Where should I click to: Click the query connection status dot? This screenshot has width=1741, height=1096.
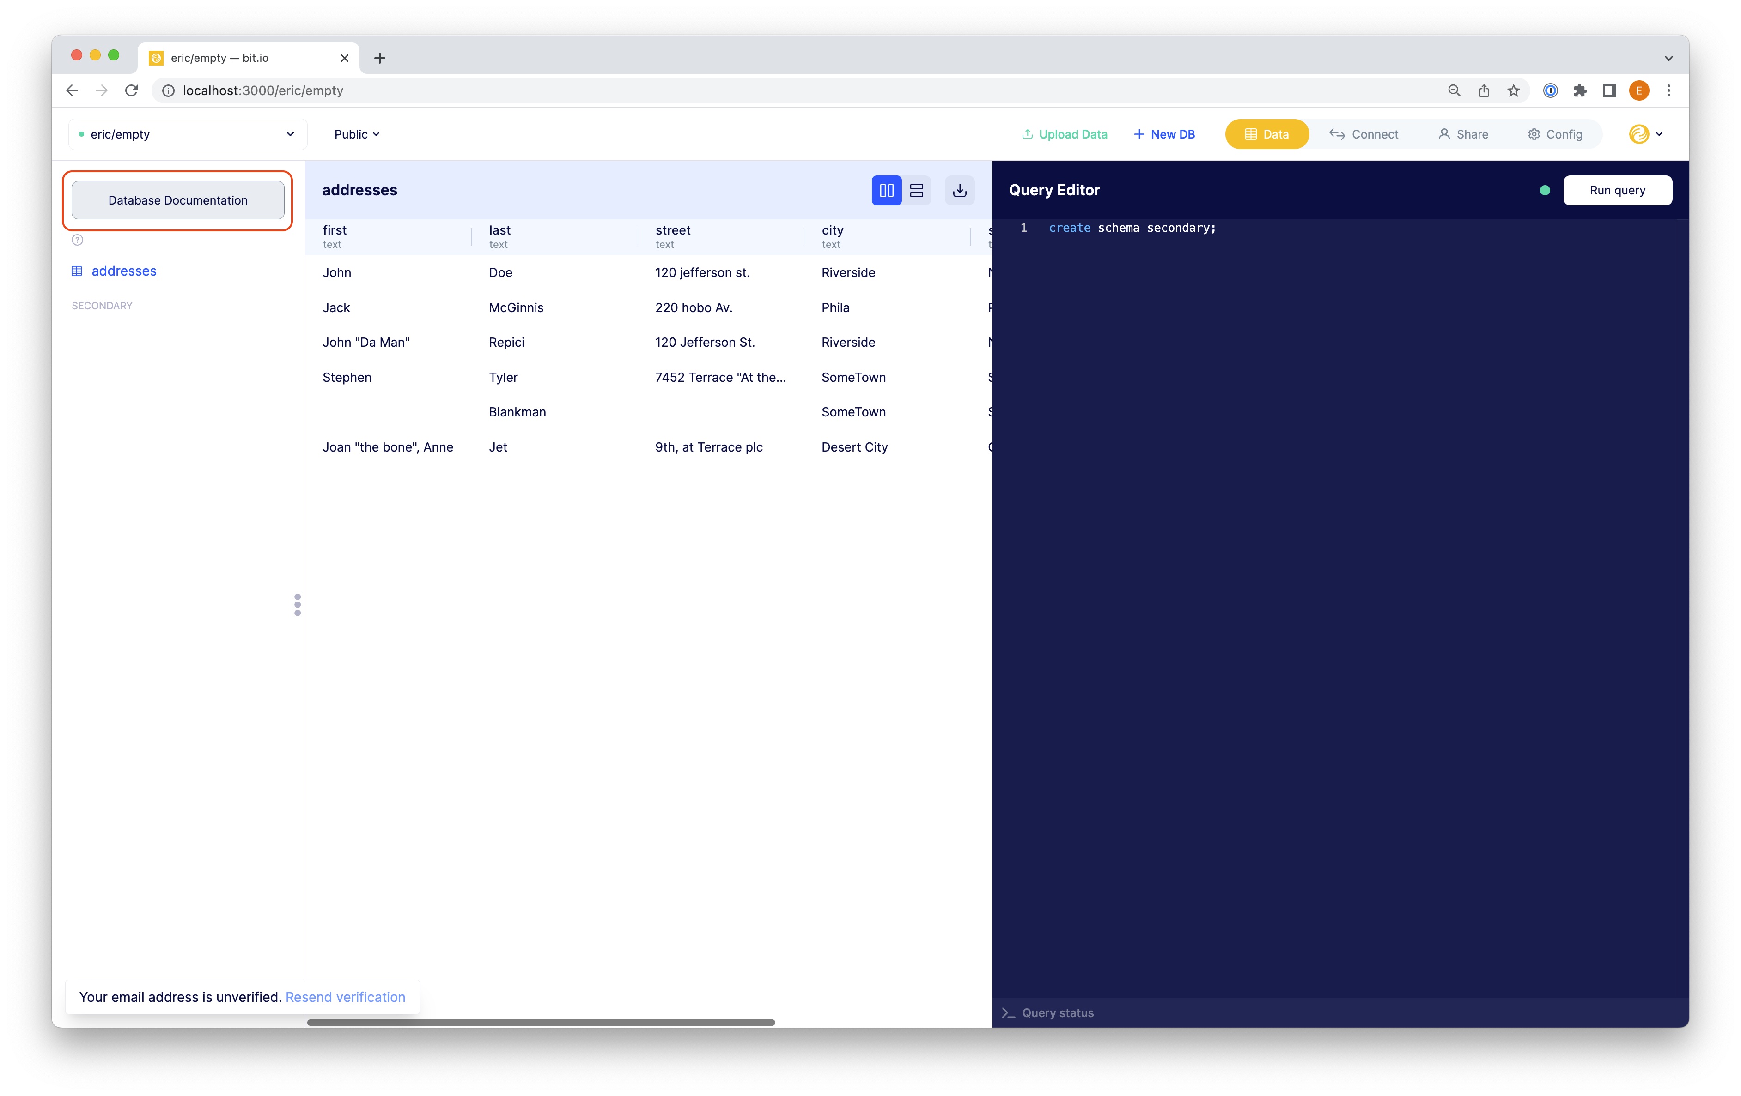[1544, 190]
